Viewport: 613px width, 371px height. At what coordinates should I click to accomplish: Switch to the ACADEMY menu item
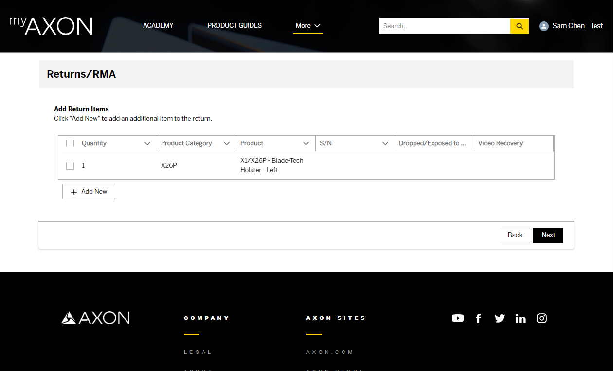158,25
